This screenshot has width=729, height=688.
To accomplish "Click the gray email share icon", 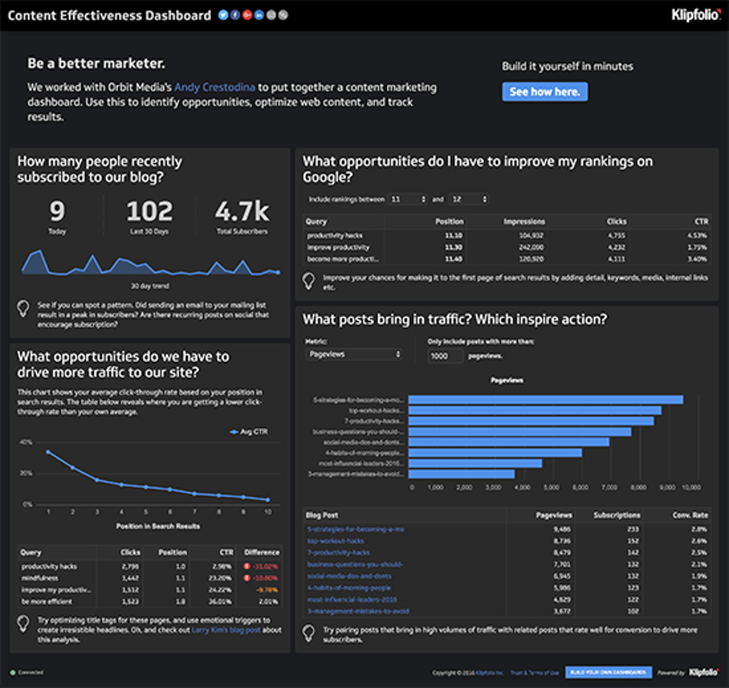I will click(270, 15).
